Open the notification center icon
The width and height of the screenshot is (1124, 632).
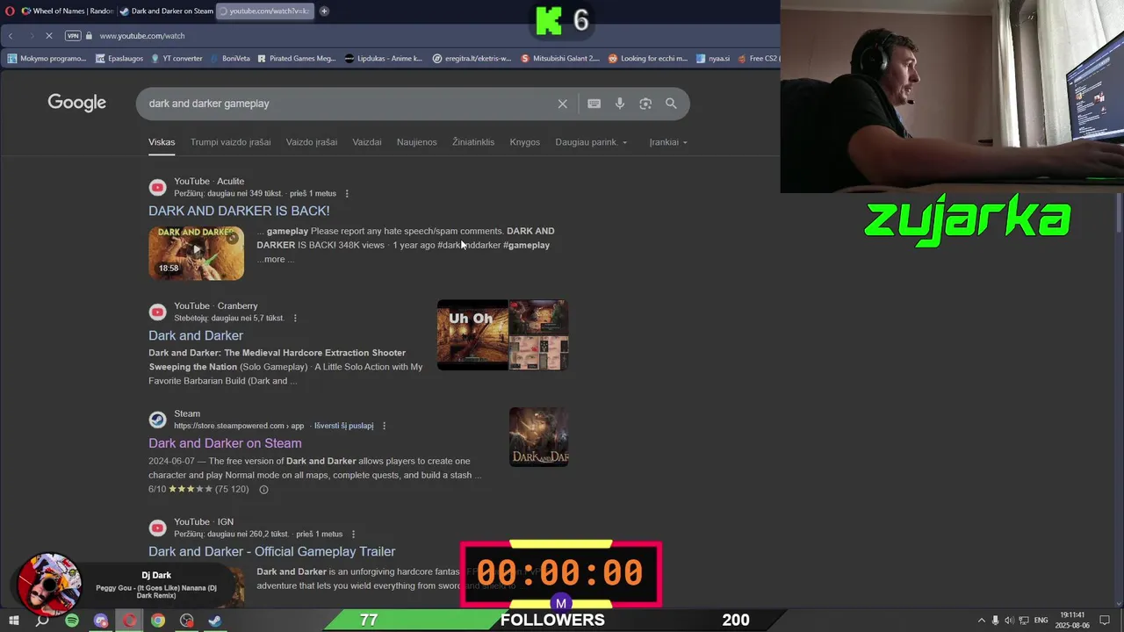click(x=1105, y=621)
